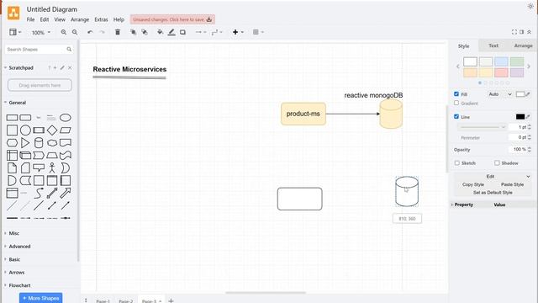The height and width of the screenshot is (303, 538).
Task: Edit the scratchpad with pencil icon
Action: click(x=62, y=67)
